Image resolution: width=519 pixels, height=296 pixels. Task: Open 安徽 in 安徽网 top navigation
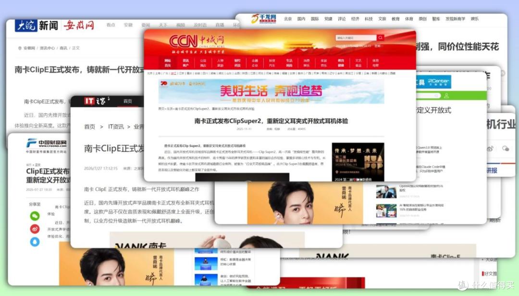click(x=128, y=25)
